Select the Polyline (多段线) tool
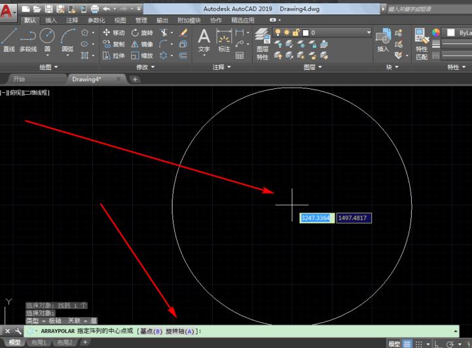 [28, 40]
